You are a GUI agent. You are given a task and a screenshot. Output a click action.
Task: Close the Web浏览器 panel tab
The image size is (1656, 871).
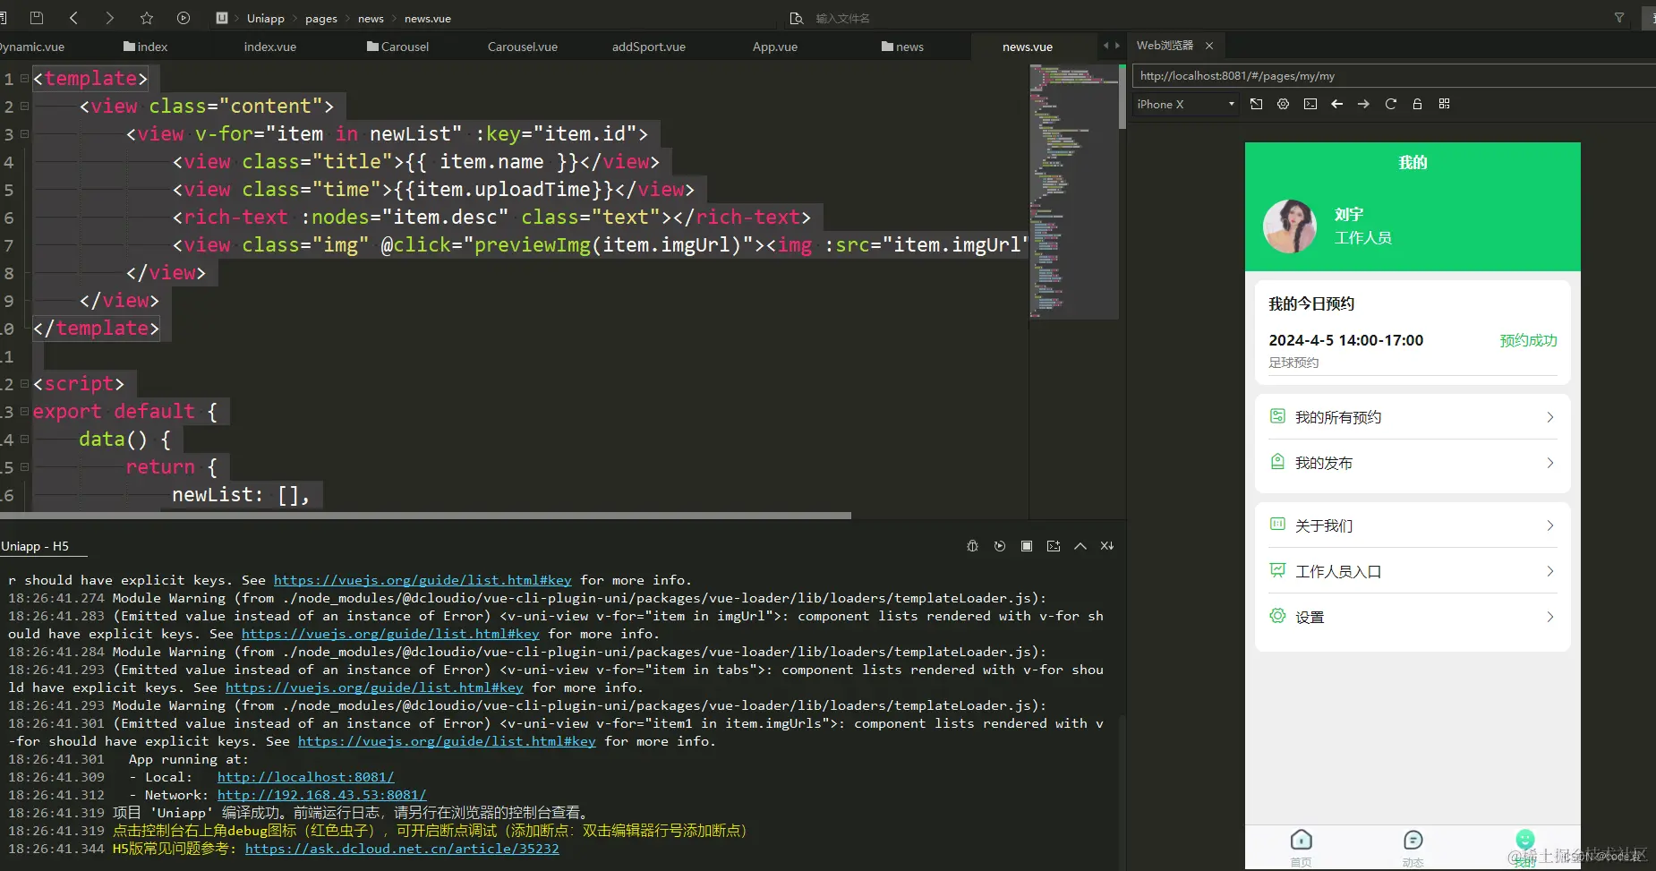click(1209, 45)
